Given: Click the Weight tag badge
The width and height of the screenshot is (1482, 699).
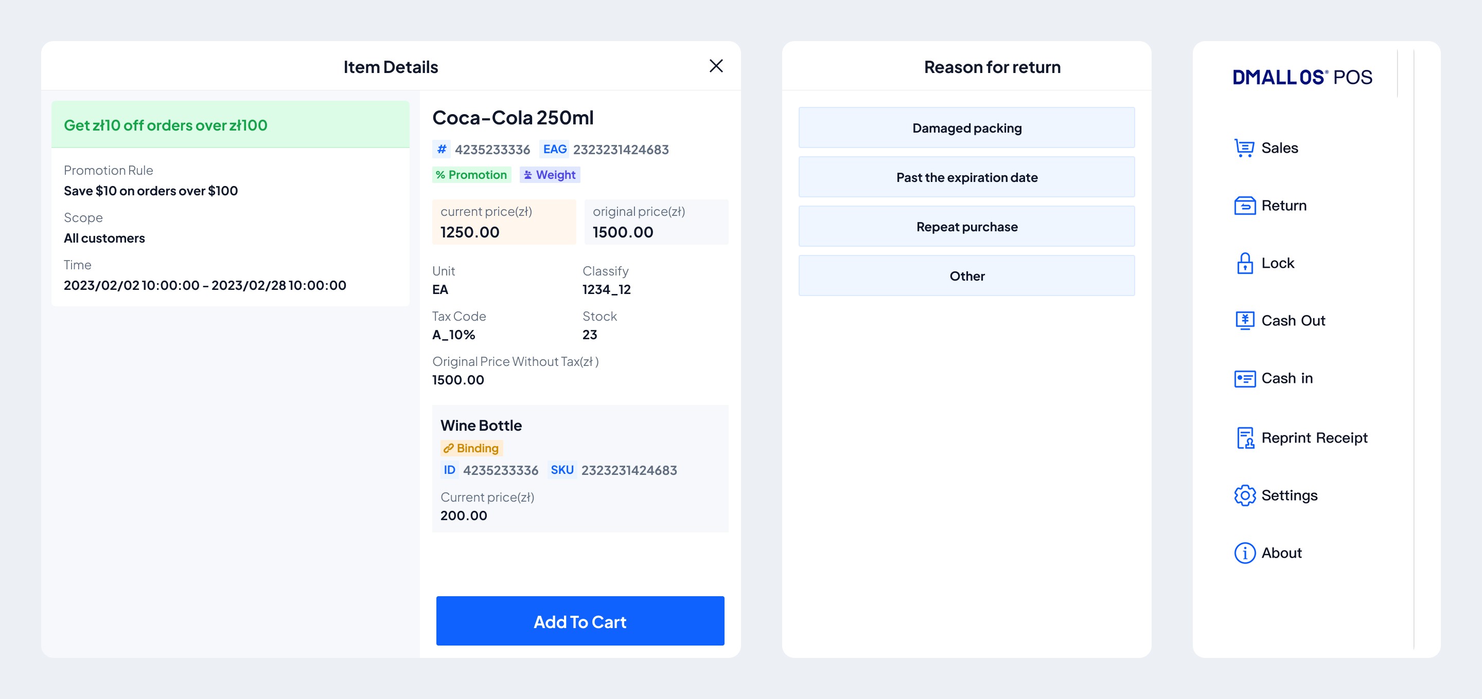Looking at the screenshot, I should pyautogui.click(x=550, y=175).
